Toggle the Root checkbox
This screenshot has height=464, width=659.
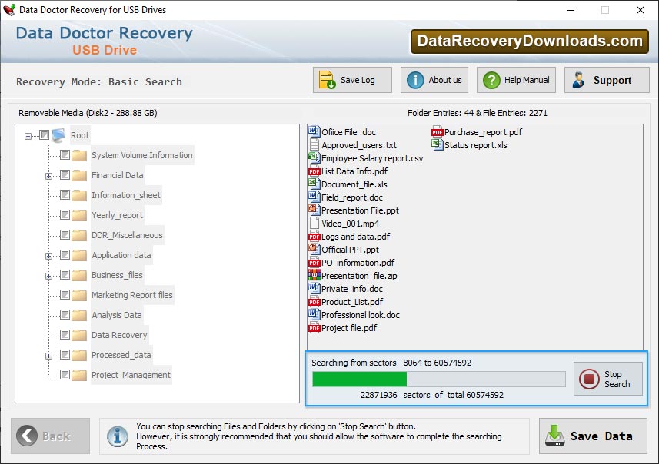pyautogui.click(x=44, y=134)
